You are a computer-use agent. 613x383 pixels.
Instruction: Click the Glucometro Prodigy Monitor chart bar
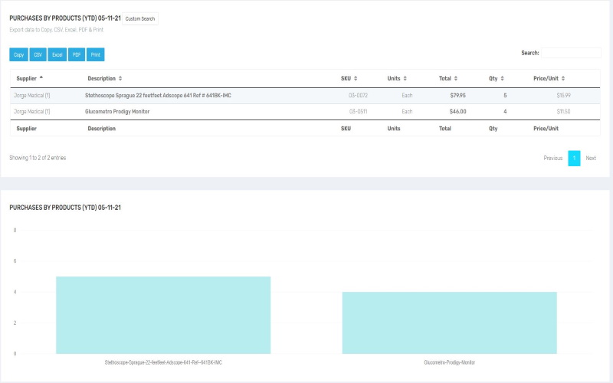pos(449,322)
